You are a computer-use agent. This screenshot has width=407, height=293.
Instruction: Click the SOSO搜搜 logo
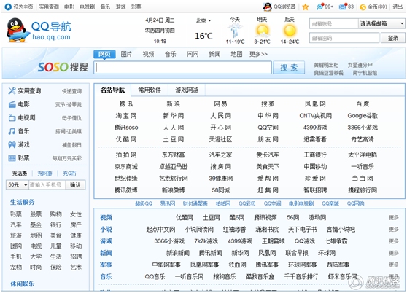[63, 67]
